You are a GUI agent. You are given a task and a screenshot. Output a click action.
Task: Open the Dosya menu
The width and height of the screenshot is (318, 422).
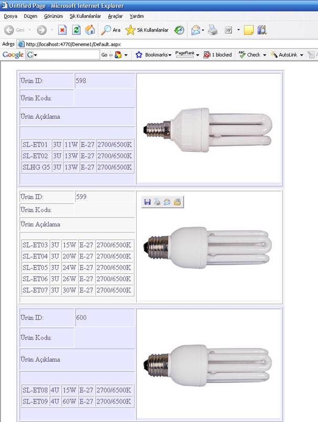click(x=11, y=16)
